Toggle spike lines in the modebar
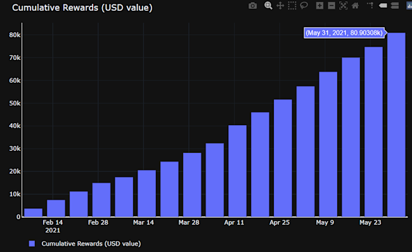 [370, 6]
